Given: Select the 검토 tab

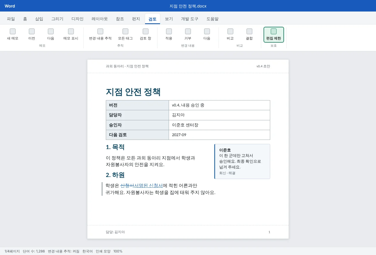Looking at the screenshot, I should pyautogui.click(x=153, y=19).
